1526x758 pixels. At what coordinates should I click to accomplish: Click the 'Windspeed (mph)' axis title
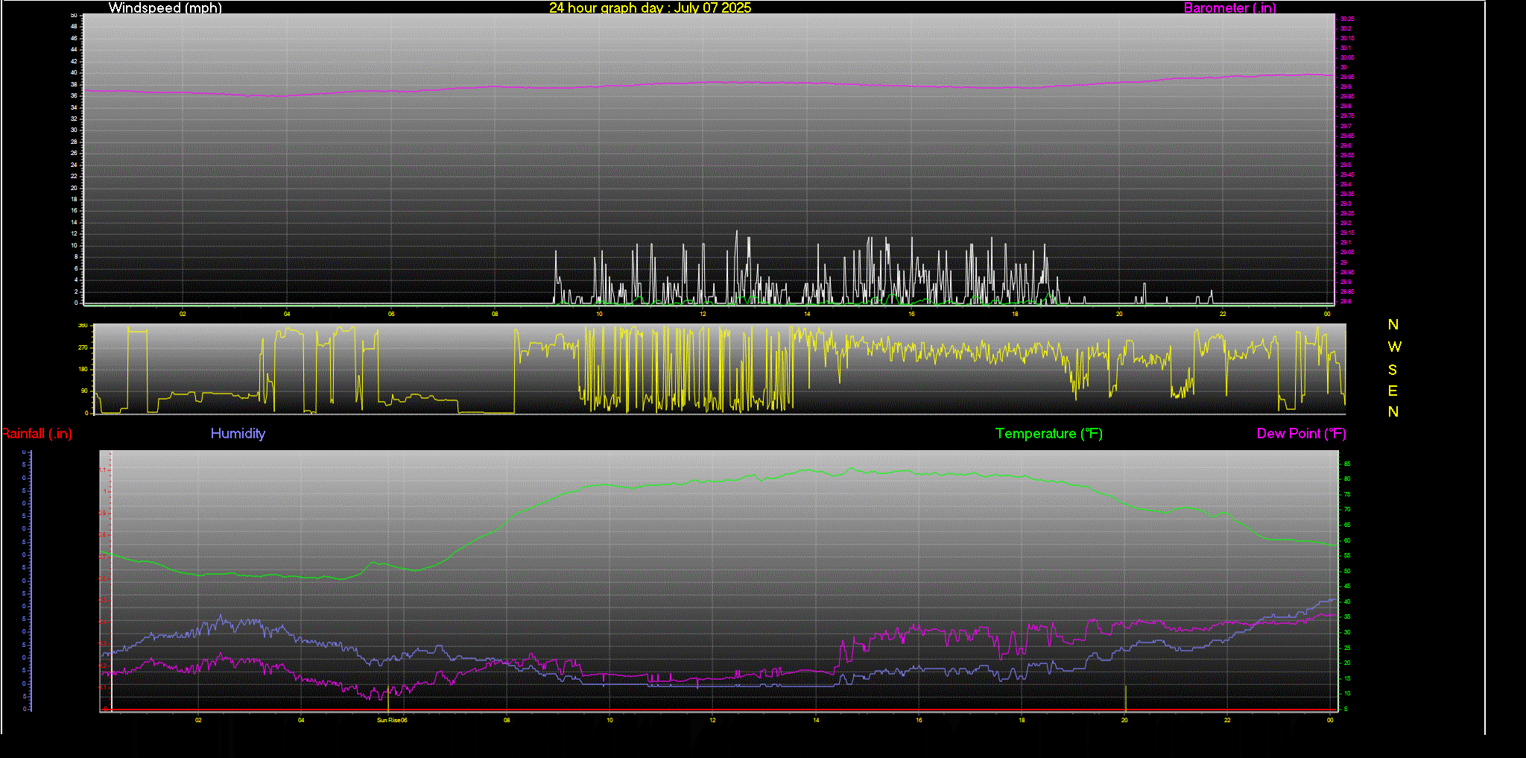click(x=165, y=8)
